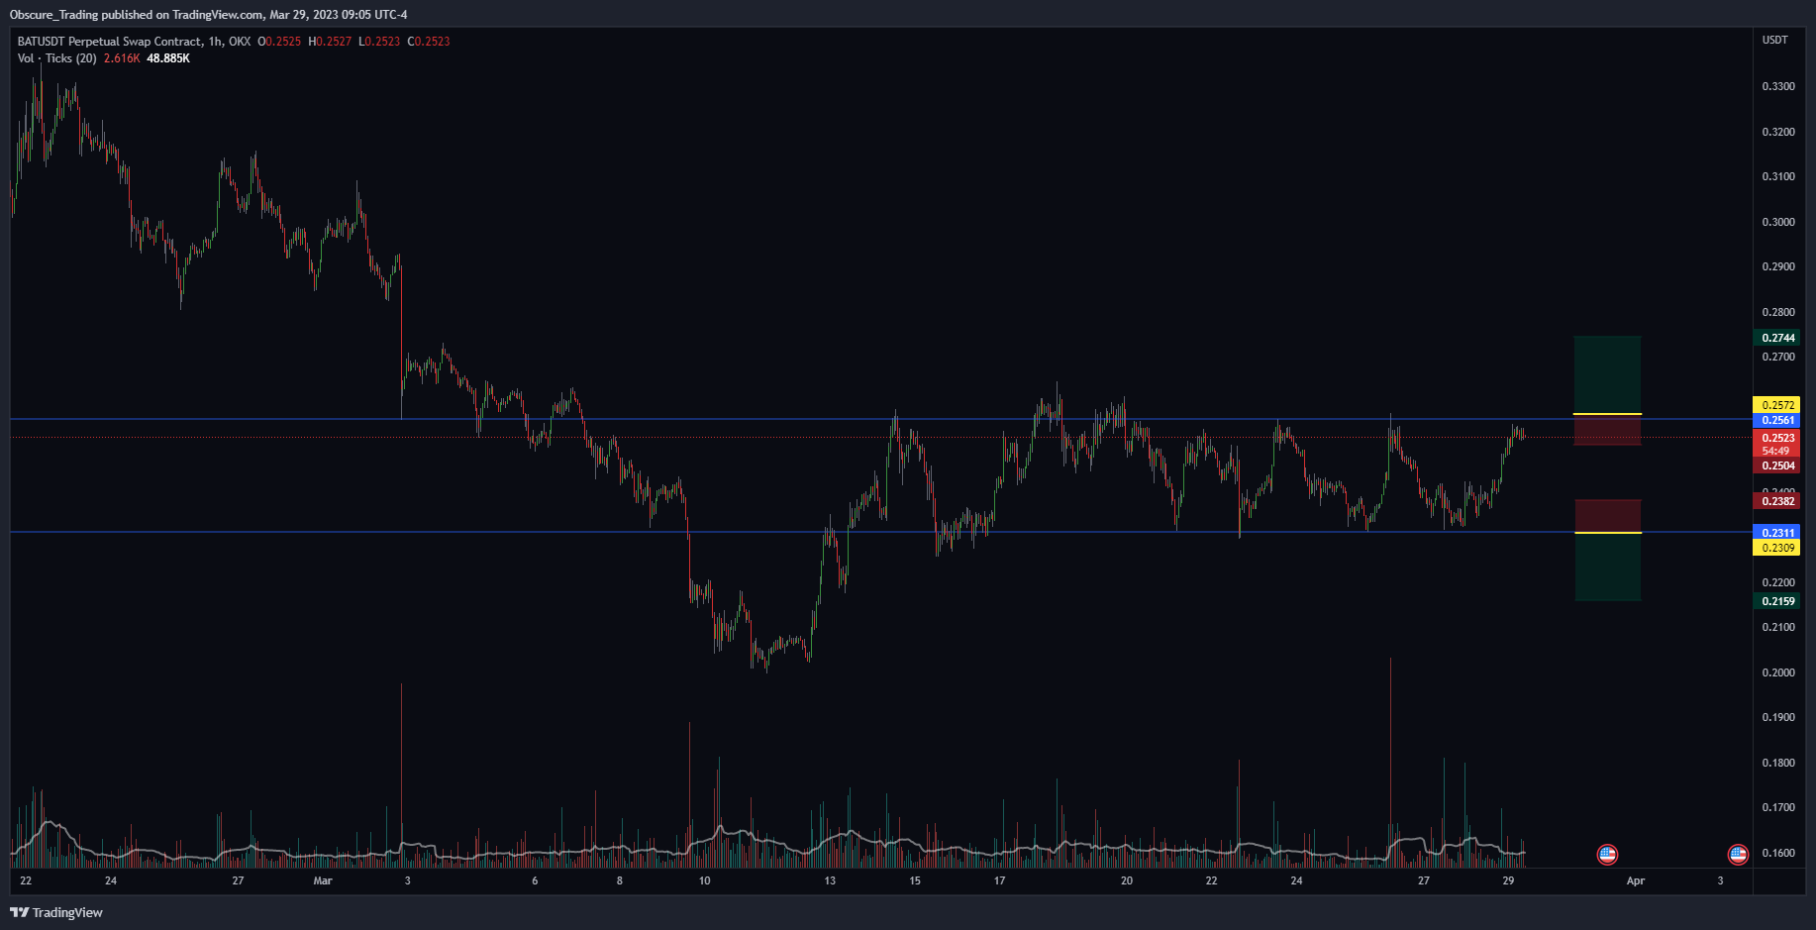1816x930 pixels.
Task: Click the dark red 0.2504 stop price label
Action: [1778, 465]
